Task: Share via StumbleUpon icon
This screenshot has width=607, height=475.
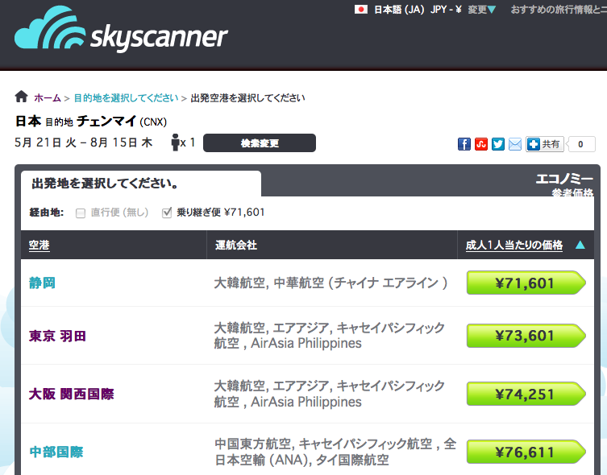Action: (x=481, y=144)
